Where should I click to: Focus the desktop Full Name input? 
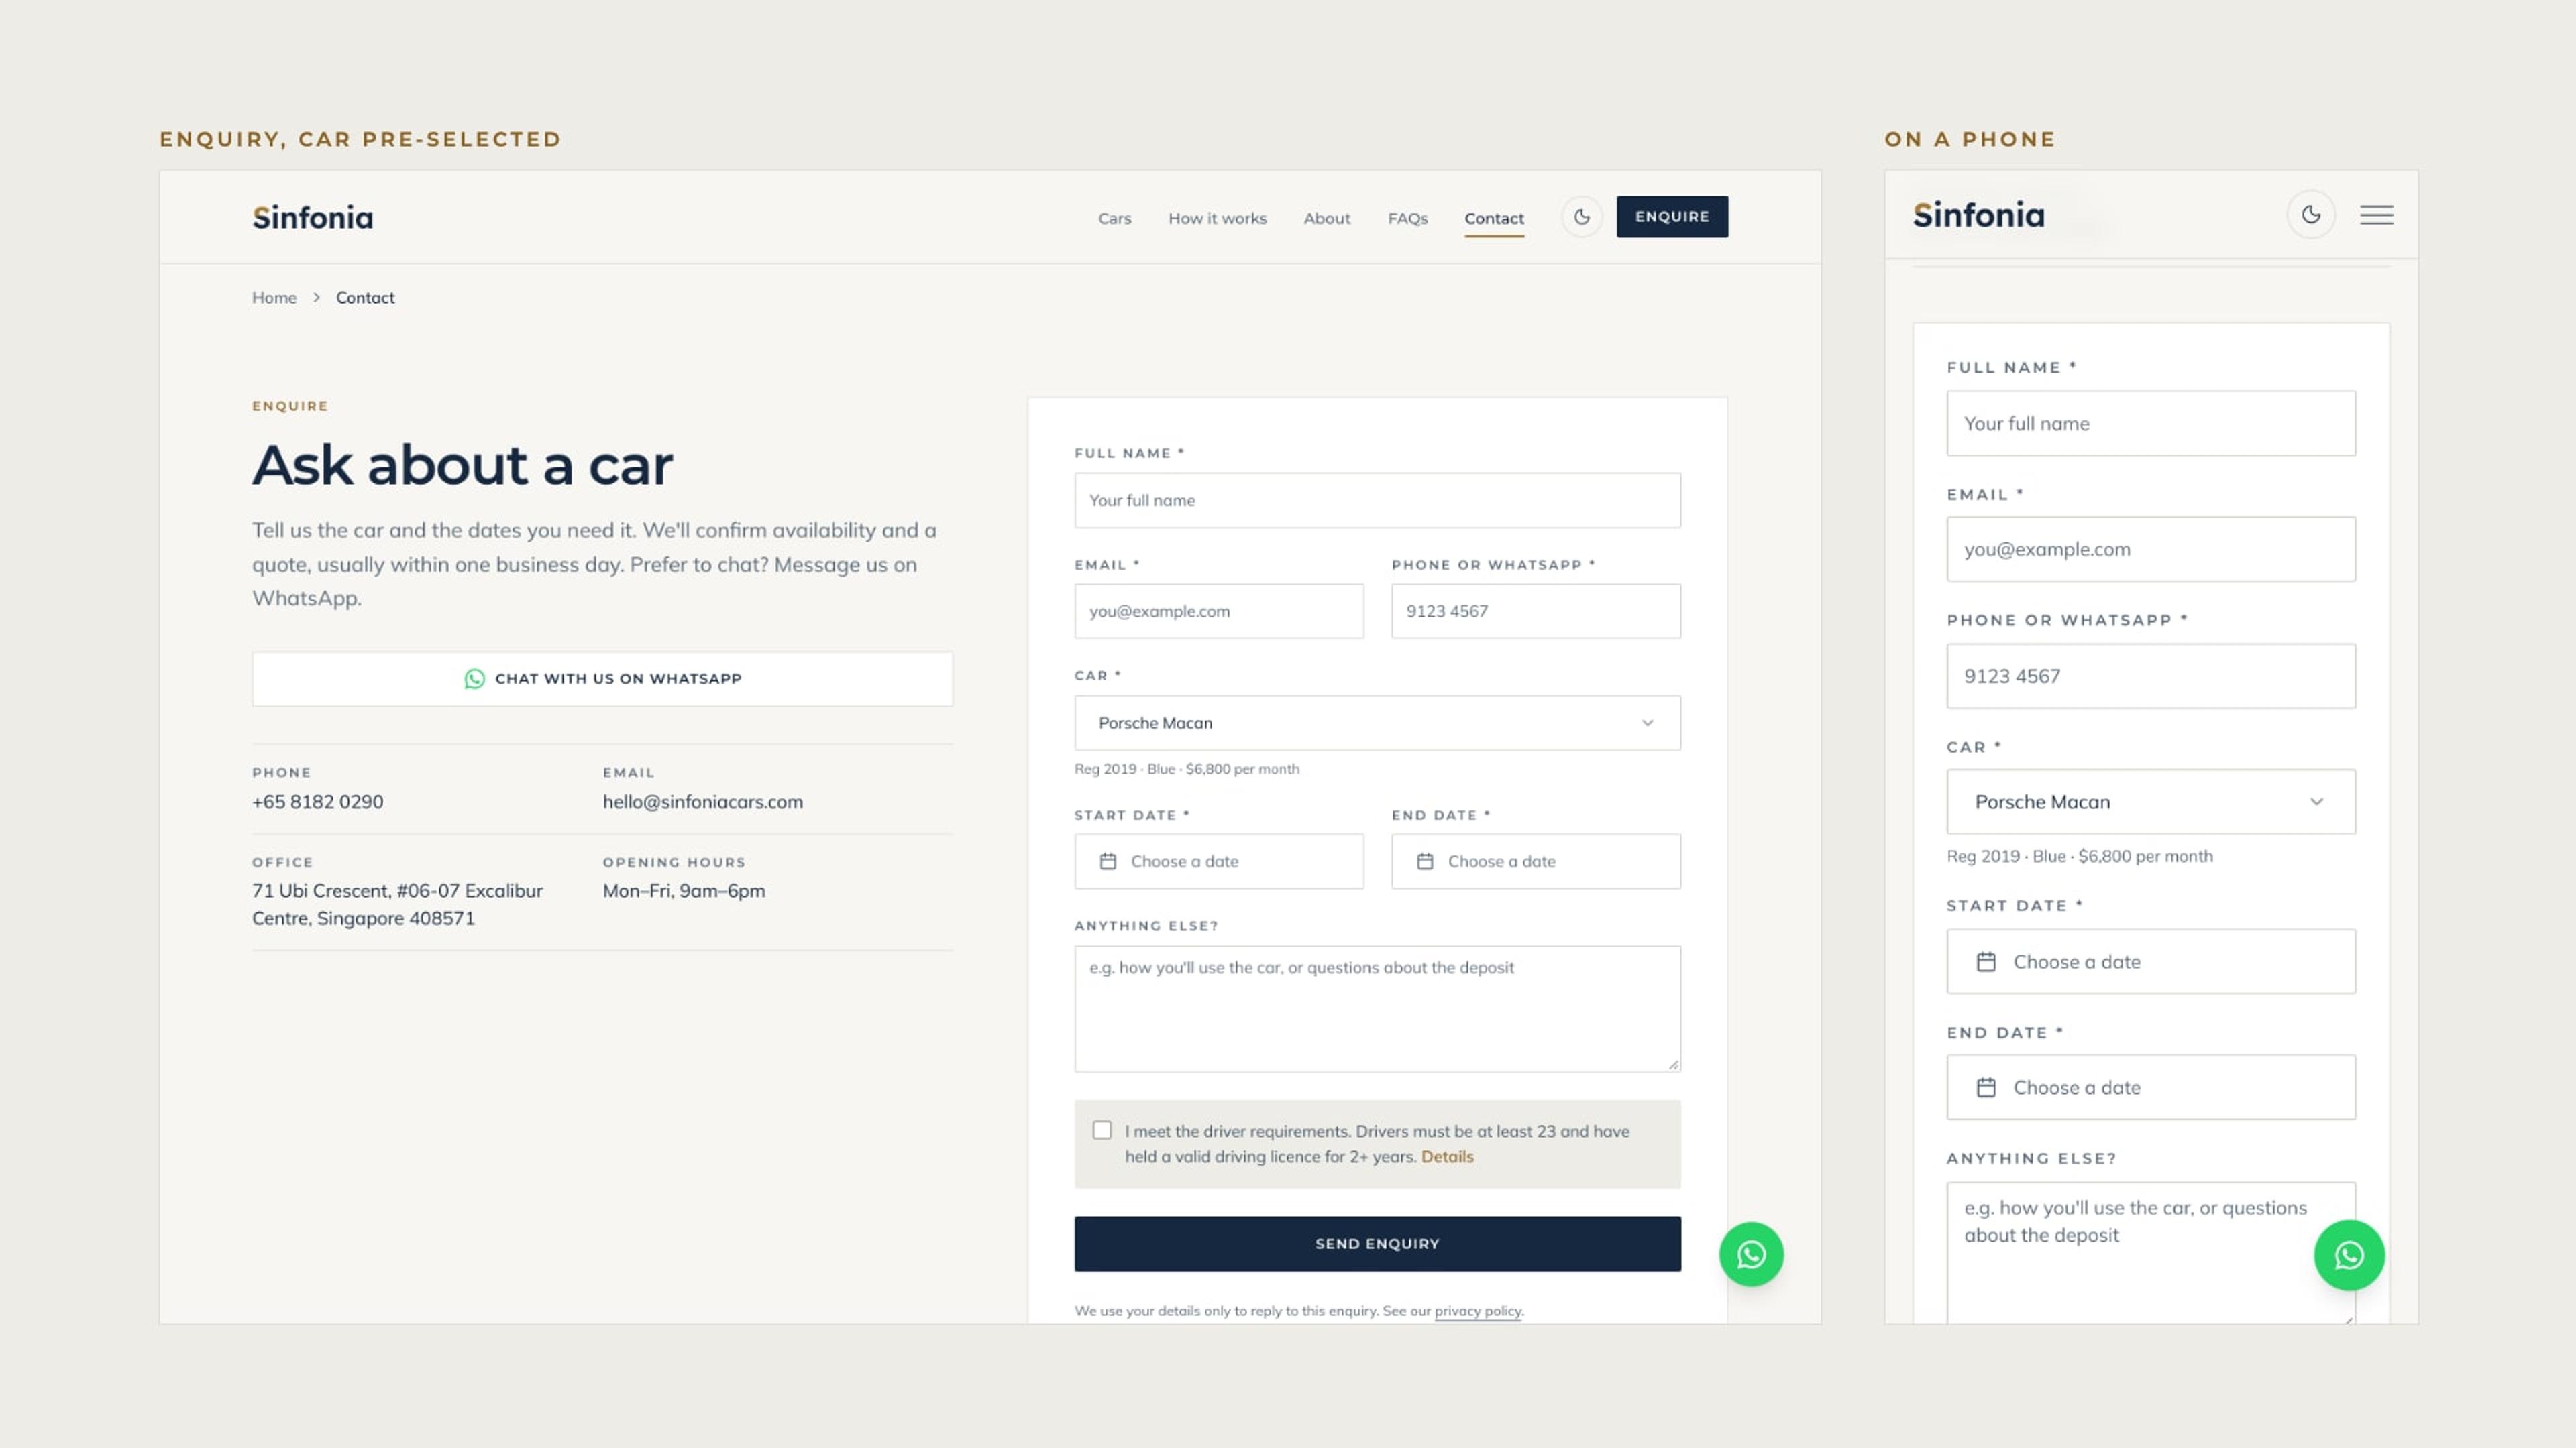[x=1377, y=501]
